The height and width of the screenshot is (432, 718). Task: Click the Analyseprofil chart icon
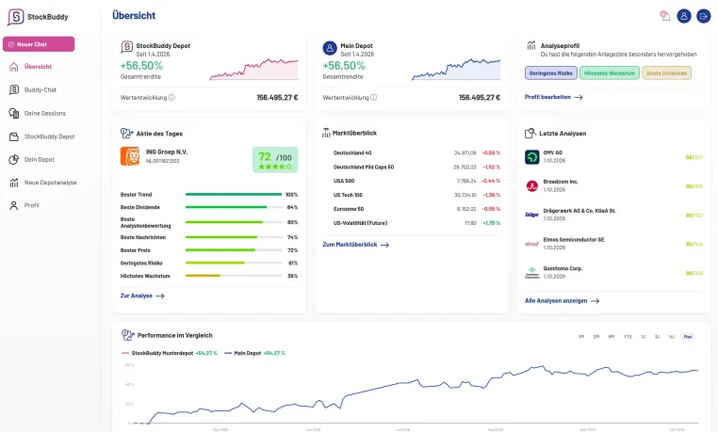[531, 45]
